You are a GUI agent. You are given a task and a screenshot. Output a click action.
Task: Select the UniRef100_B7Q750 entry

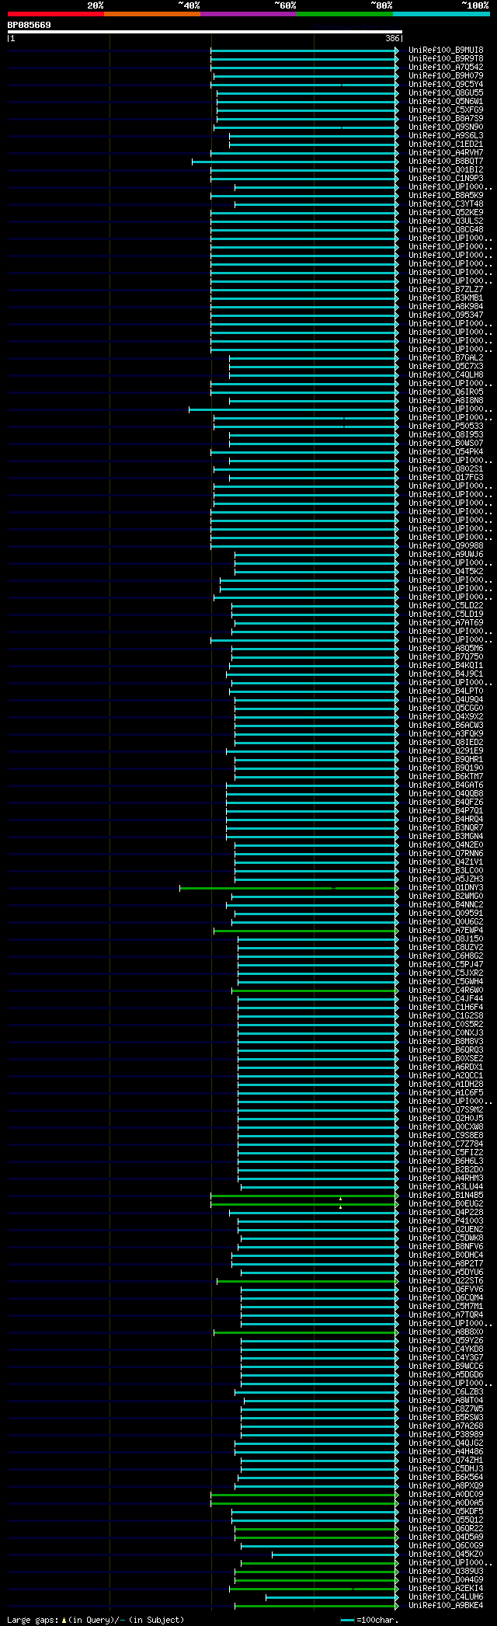click(x=446, y=657)
